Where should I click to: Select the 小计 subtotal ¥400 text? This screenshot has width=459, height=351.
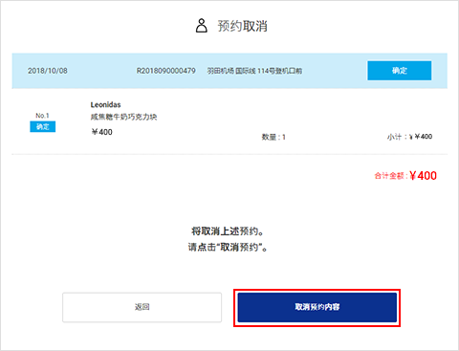click(x=409, y=137)
